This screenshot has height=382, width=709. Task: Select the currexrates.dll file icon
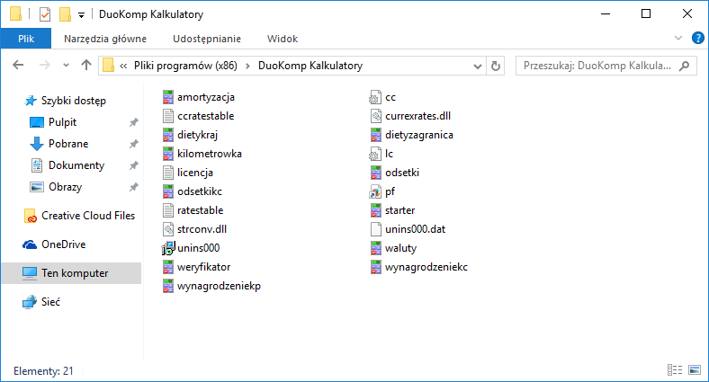[376, 116]
